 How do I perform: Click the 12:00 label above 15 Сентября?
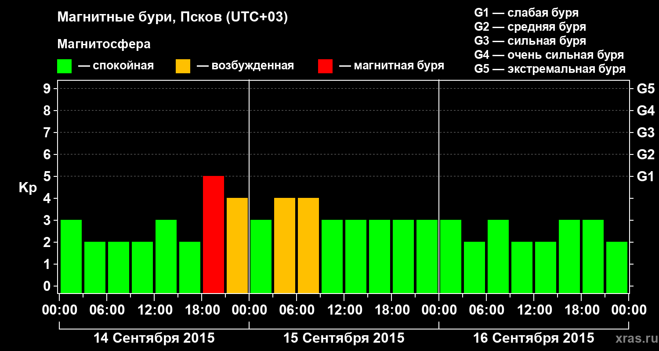[344, 310]
